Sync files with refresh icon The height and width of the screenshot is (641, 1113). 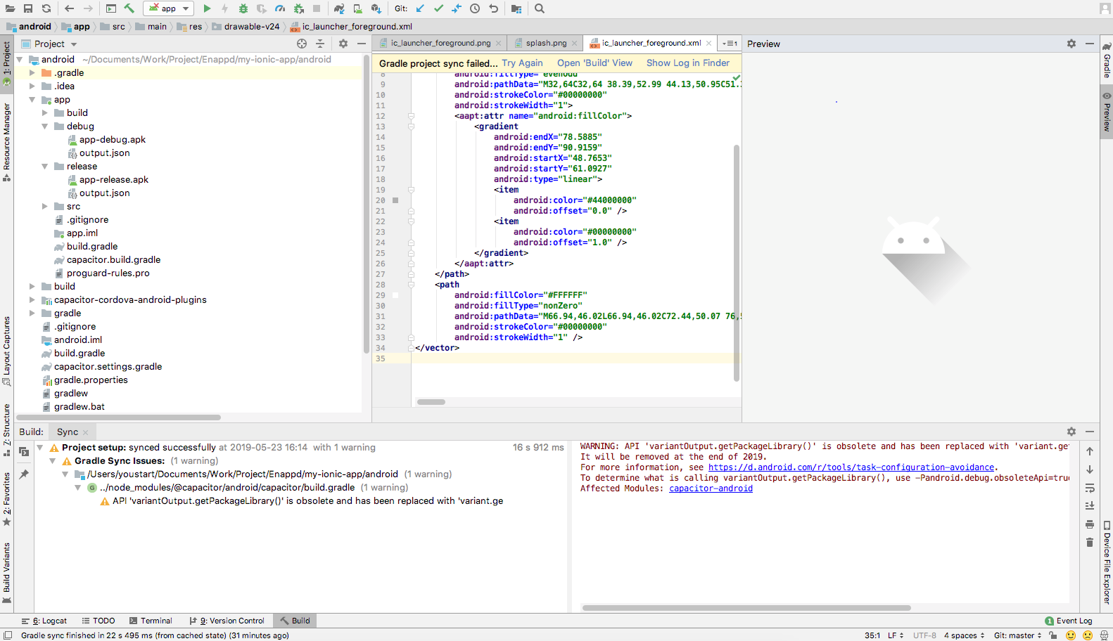(x=46, y=8)
